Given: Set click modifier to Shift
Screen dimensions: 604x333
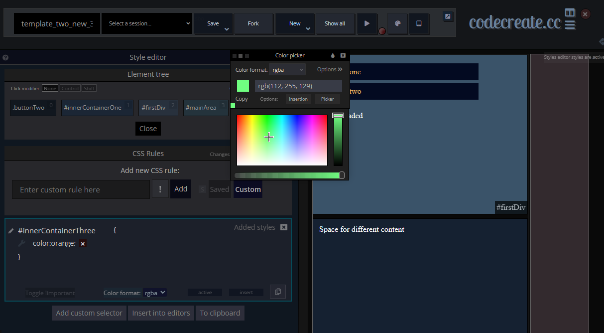Looking at the screenshot, I should point(89,88).
